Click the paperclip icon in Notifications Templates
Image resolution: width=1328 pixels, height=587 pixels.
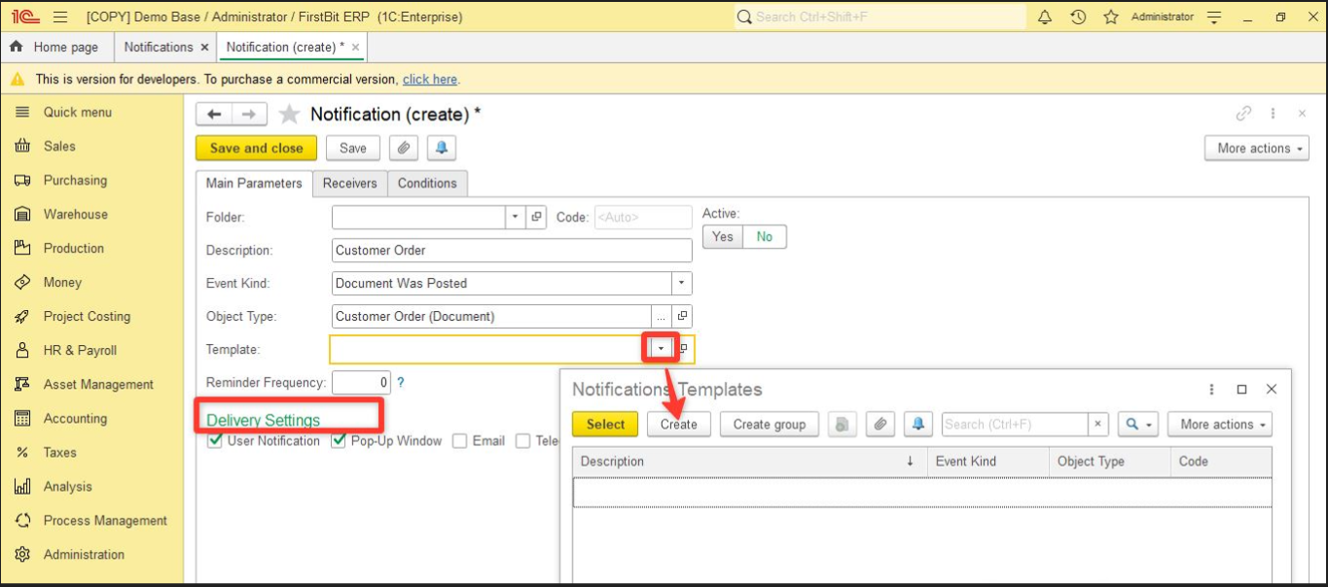[x=879, y=424]
